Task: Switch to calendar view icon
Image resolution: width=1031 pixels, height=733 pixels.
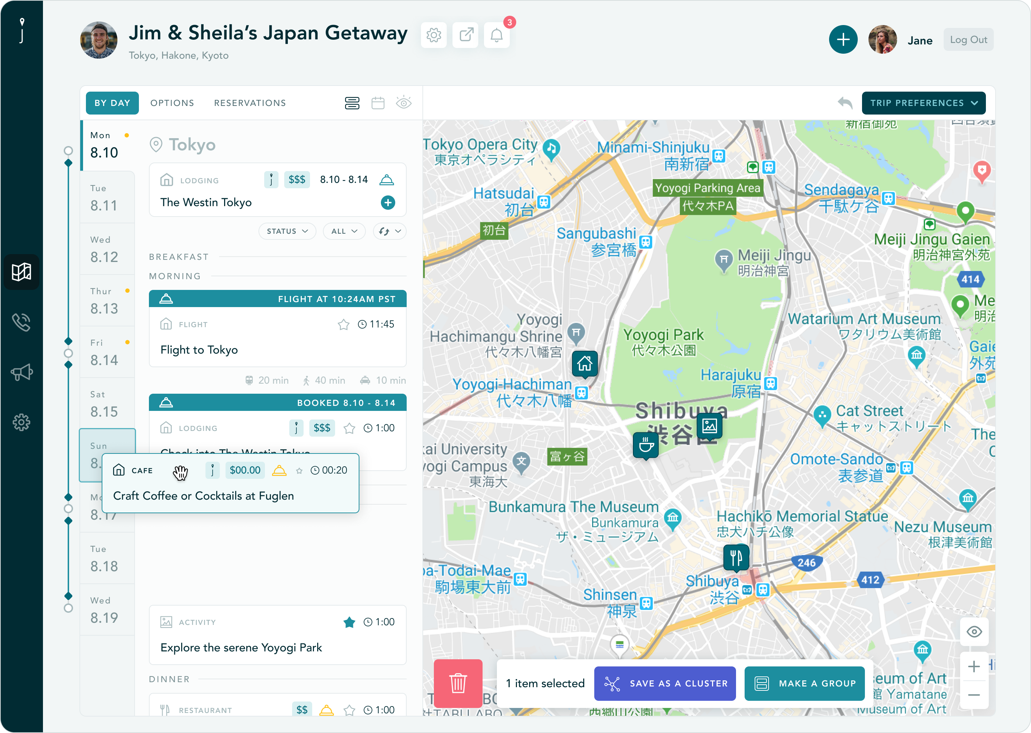Action: click(x=378, y=103)
